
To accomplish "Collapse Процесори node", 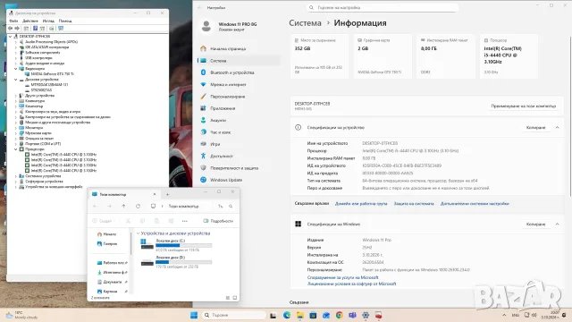I will point(16,149).
